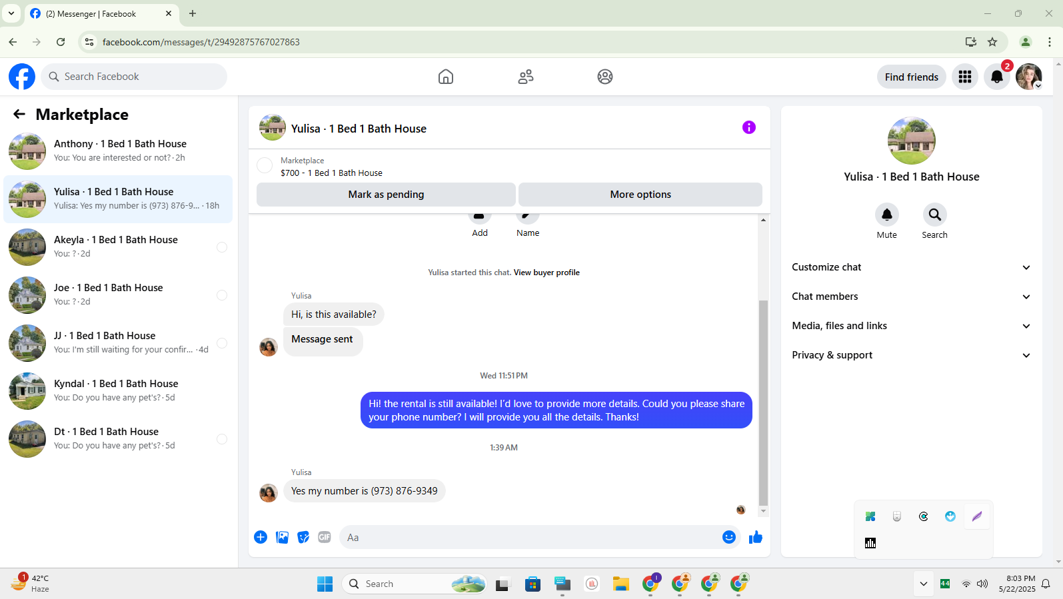Screen dimensions: 1063x599
Task: Open Microsoft Store from the taskbar
Action: pos(532,584)
